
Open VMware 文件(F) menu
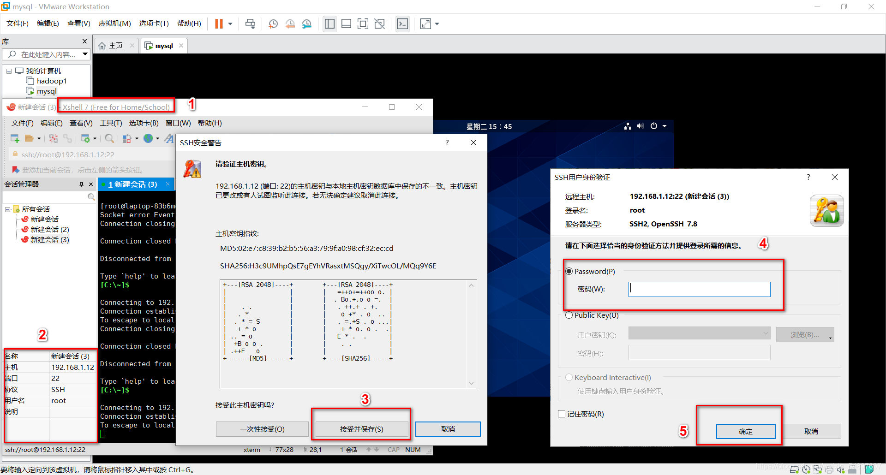(x=18, y=24)
